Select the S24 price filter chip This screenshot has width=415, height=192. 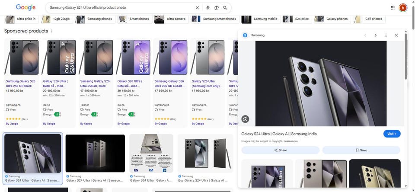(297, 19)
